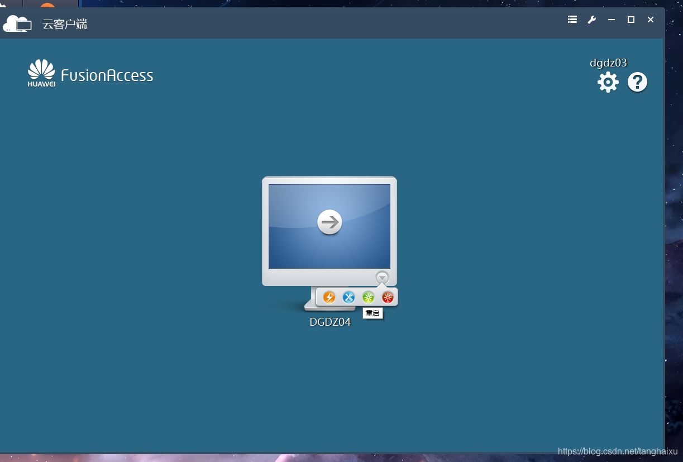683x462 pixels.
Task: Select the DGDZ04 desktop name label
Action: click(330, 322)
